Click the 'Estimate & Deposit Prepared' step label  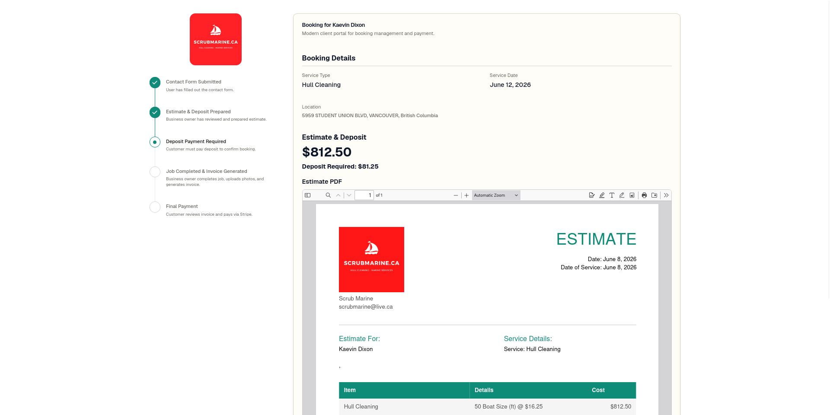[x=198, y=112]
